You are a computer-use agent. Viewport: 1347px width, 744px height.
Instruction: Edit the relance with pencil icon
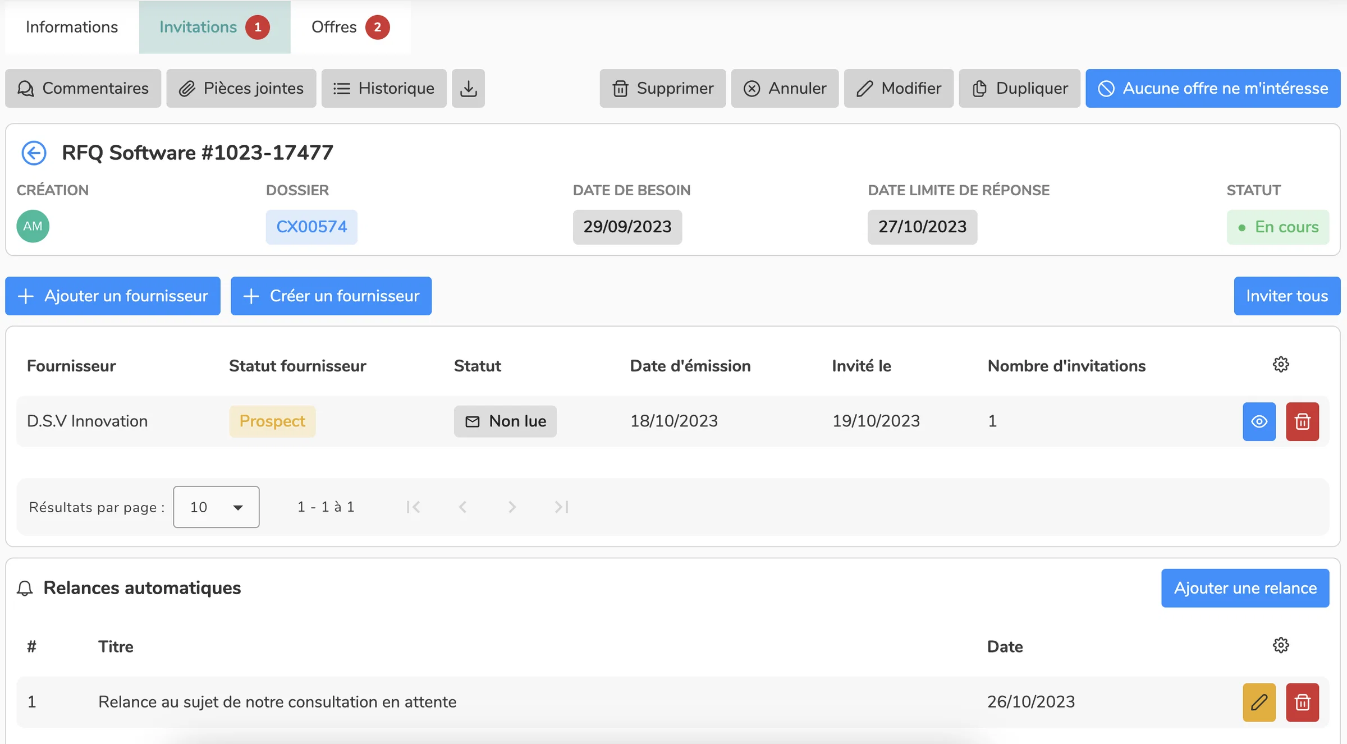point(1259,702)
